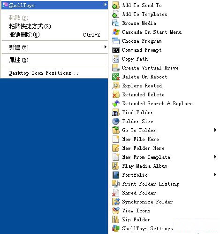Click the Cascade On Start Menu icon

(x=116, y=32)
